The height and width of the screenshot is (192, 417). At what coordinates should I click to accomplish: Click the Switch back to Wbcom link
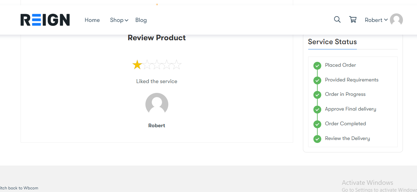[x=19, y=188]
